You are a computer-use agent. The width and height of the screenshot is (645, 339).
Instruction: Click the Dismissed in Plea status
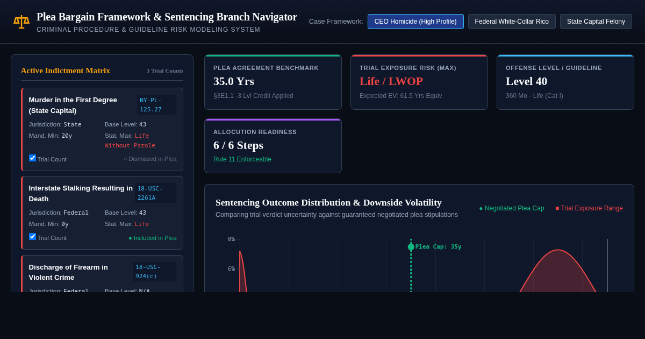click(150, 159)
